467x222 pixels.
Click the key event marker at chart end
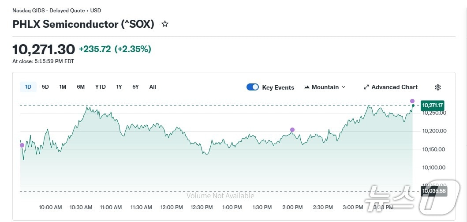tap(412, 101)
